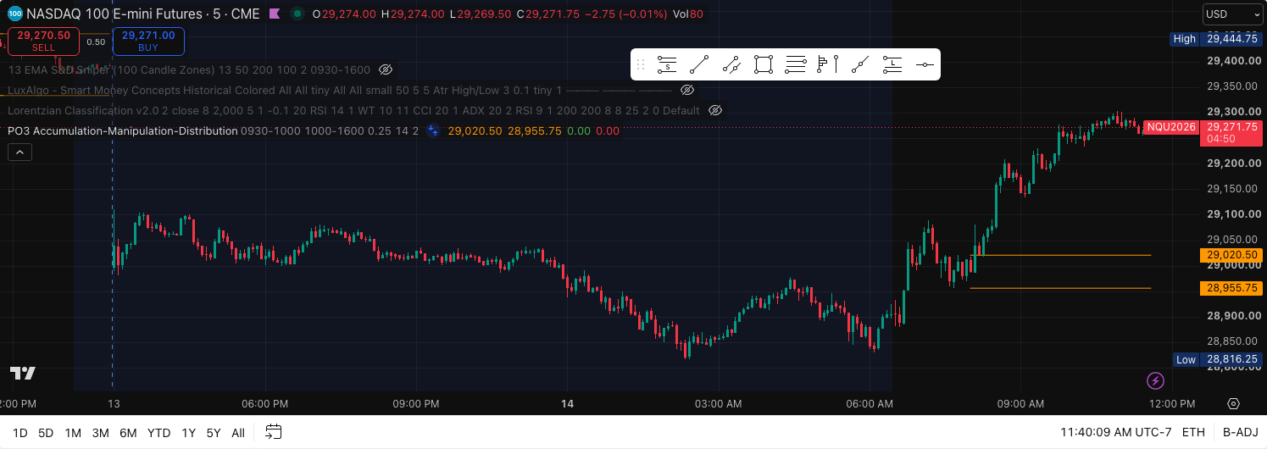Select the YTD time range

158,433
